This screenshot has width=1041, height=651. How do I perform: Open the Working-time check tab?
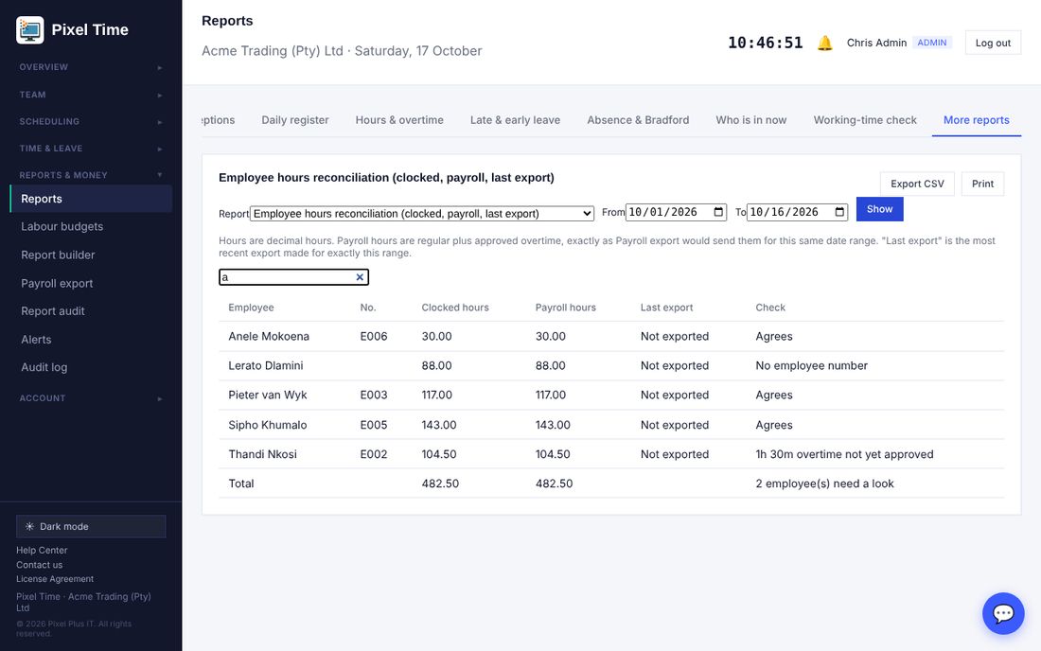click(865, 120)
